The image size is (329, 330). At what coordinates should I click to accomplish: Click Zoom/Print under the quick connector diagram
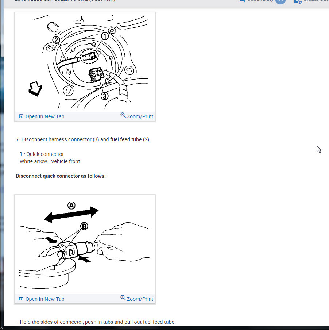click(x=137, y=299)
